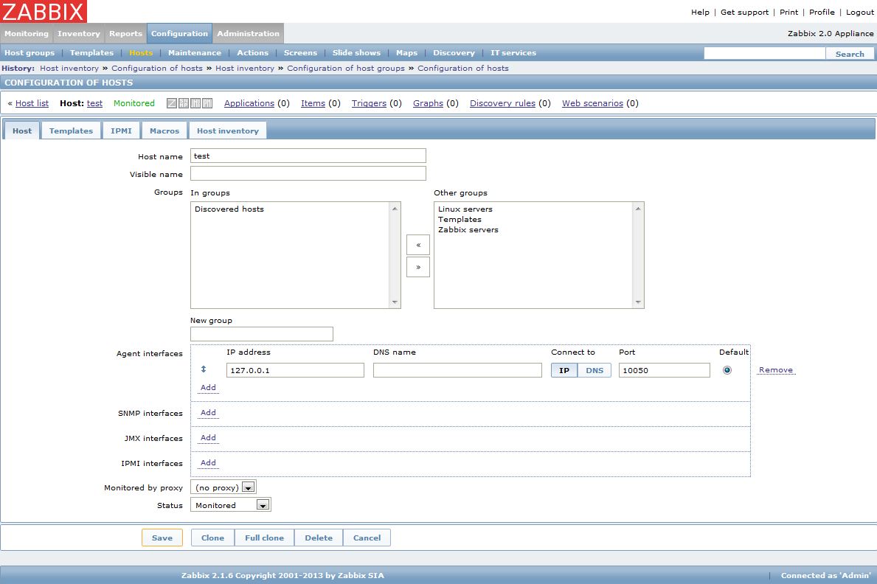Remove the agent interface

(776, 369)
